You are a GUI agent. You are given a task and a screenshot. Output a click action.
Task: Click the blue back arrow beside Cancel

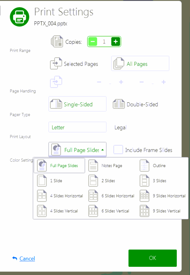15,258
